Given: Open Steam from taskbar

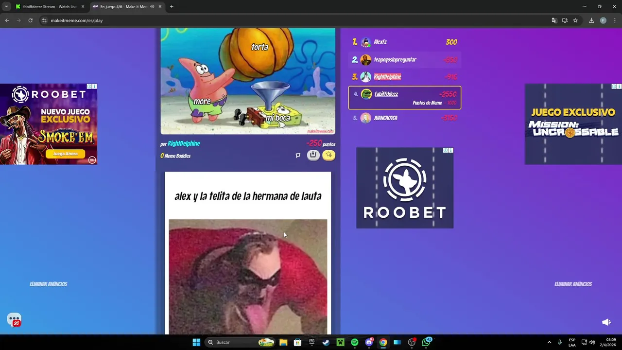Looking at the screenshot, I should tap(326, 342).
